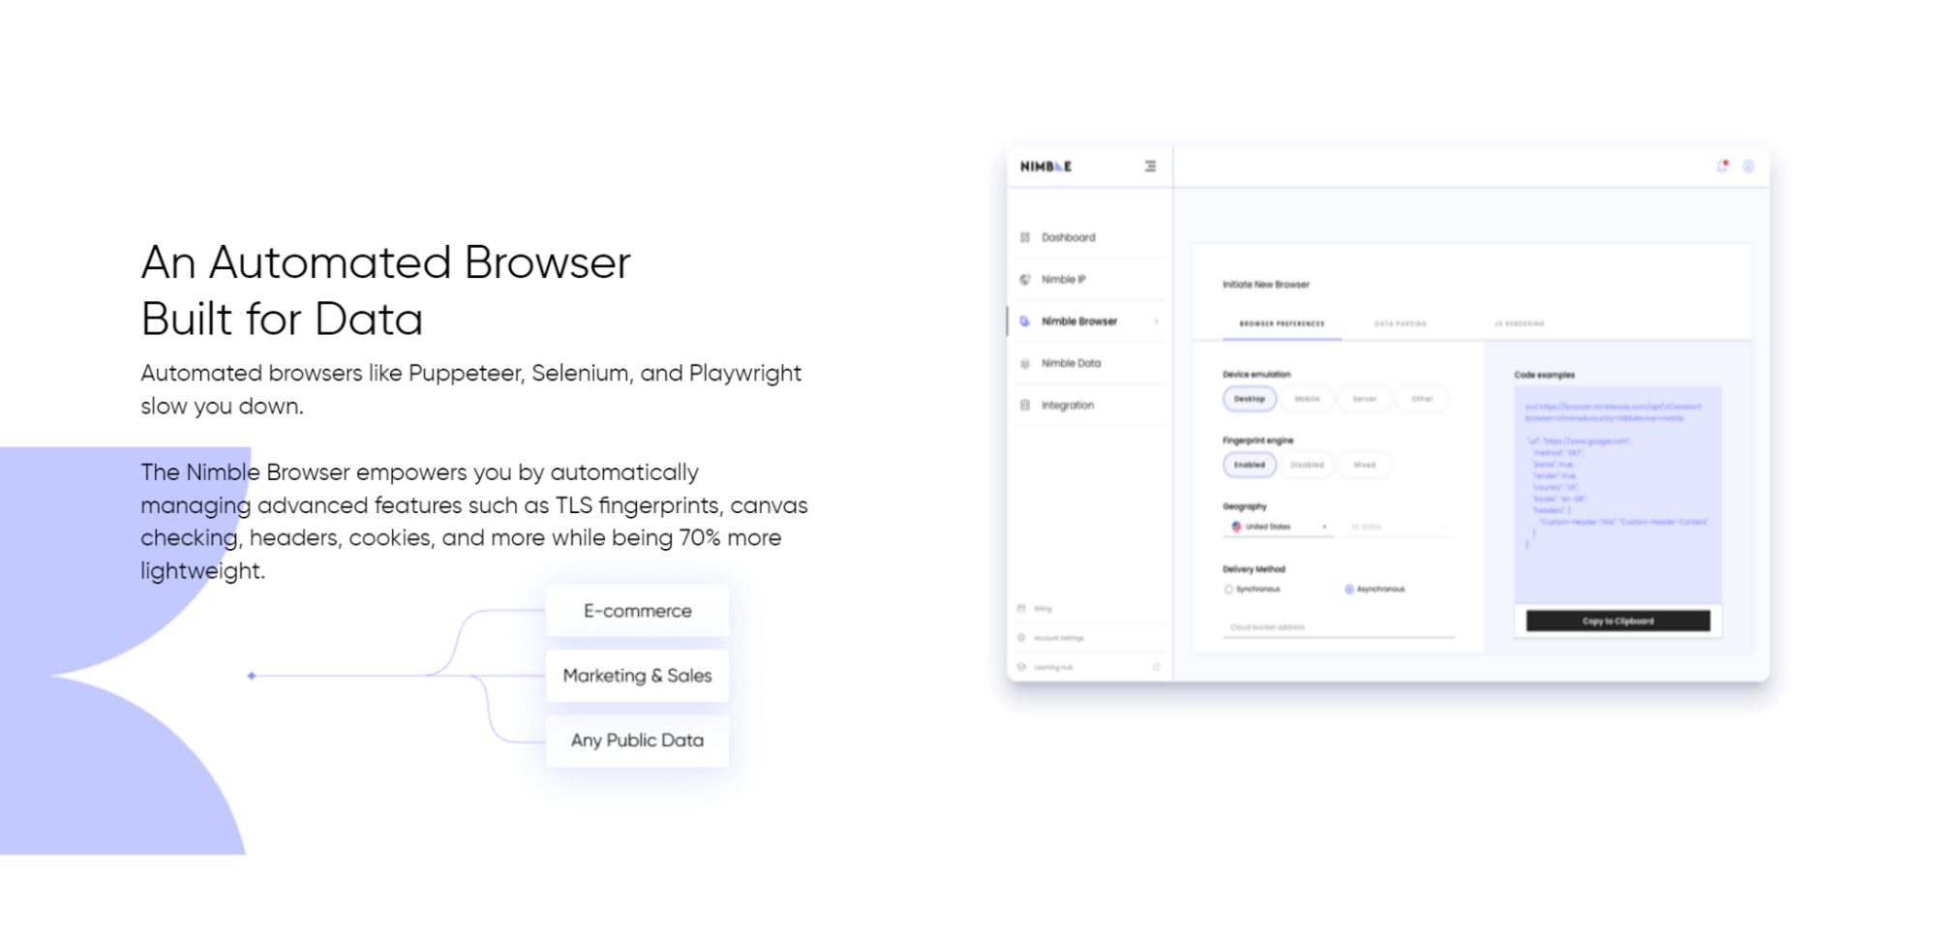Click the Cloud bucket address field

coord(1339,627)
